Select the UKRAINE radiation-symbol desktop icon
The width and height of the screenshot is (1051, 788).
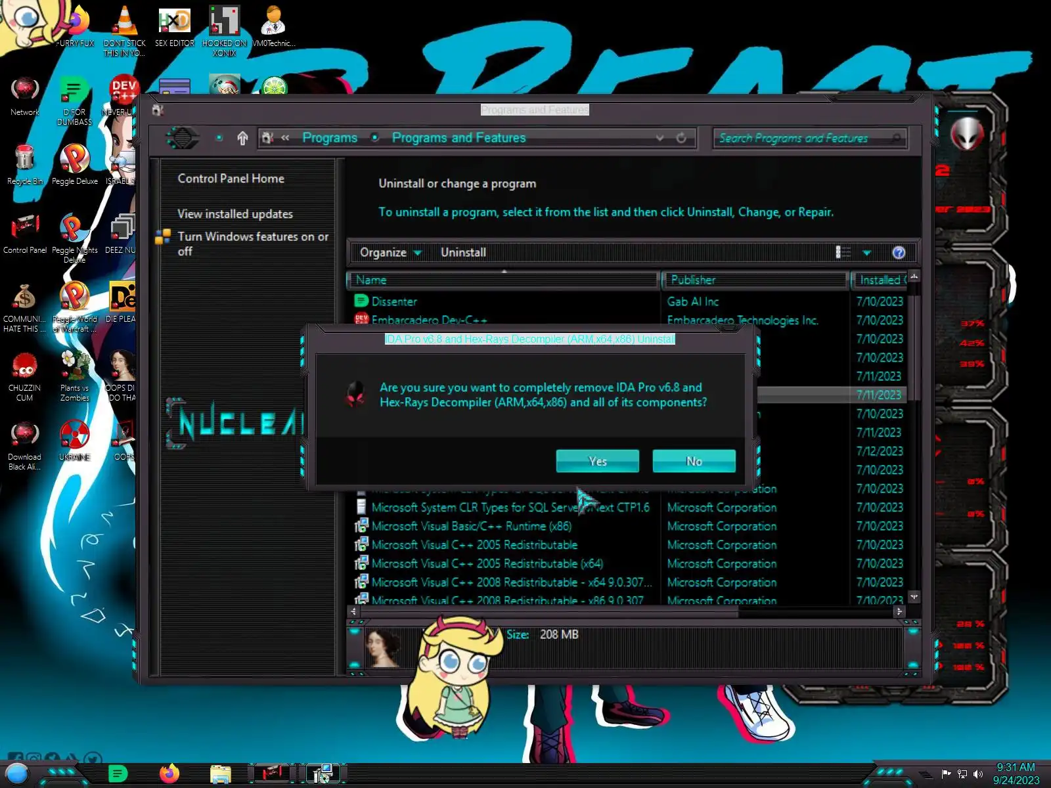click(75, 441)
